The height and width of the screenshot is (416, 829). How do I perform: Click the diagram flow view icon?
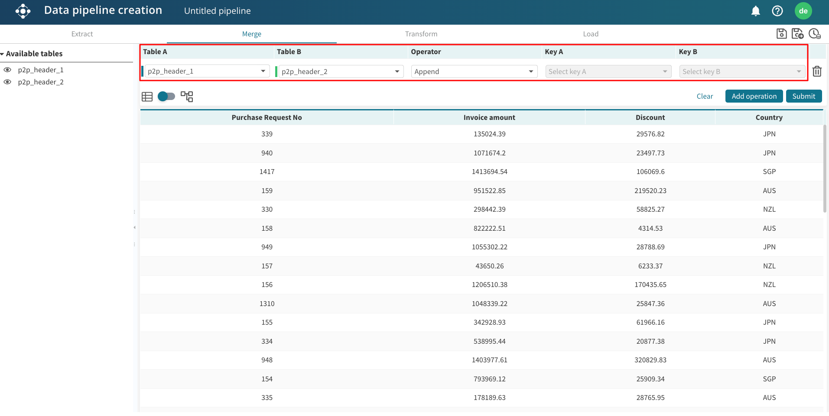tap(187, 97)
